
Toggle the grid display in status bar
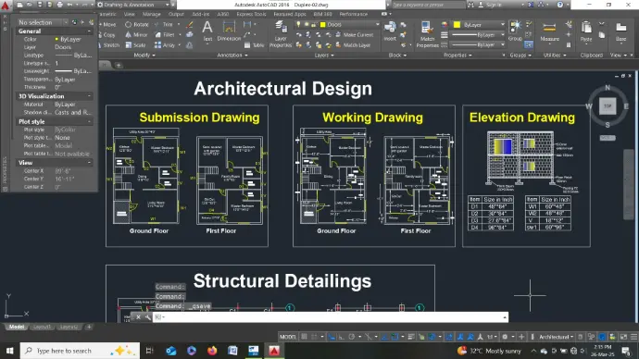pyautogui.click(x=304, y=337)
